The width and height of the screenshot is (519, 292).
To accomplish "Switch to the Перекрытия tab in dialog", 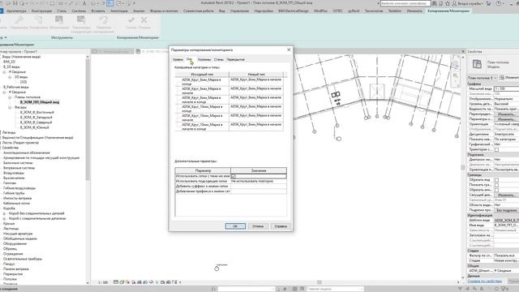I will click(235, 59).
